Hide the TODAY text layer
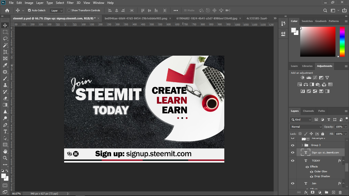The height and width of the screenshot is (196, 349). pos(293,161)
